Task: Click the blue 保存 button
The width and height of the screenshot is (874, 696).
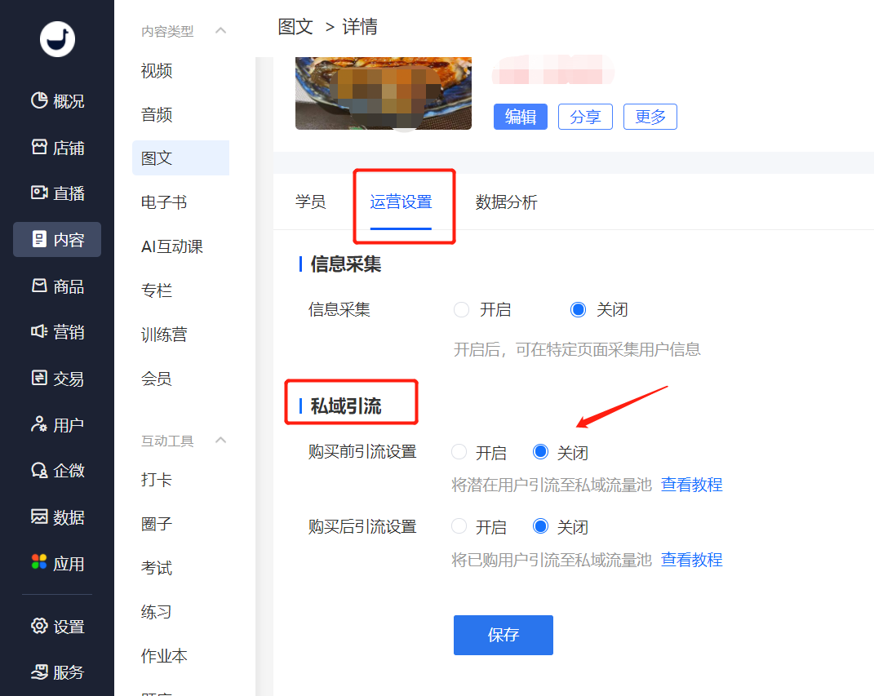Action: (503, 635)
